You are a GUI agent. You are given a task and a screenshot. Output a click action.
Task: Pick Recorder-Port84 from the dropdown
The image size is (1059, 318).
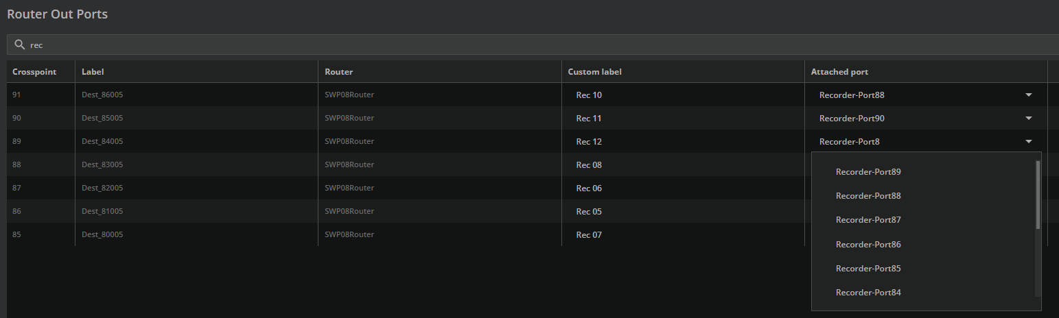(x=868, y=293)
